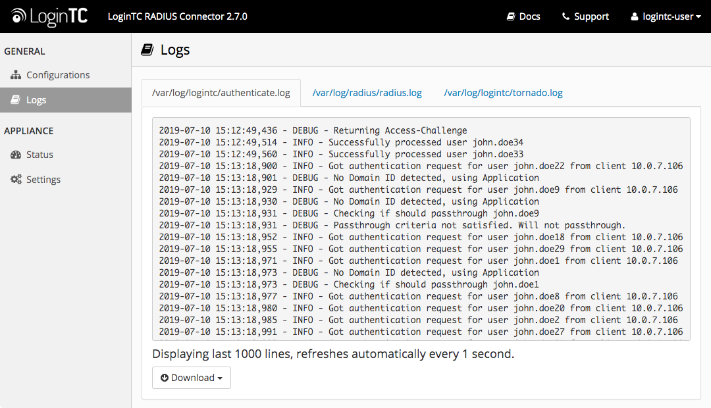Click the APPLIANCE section heading
This screenshot has width=711, height=408.
point(28,131)
